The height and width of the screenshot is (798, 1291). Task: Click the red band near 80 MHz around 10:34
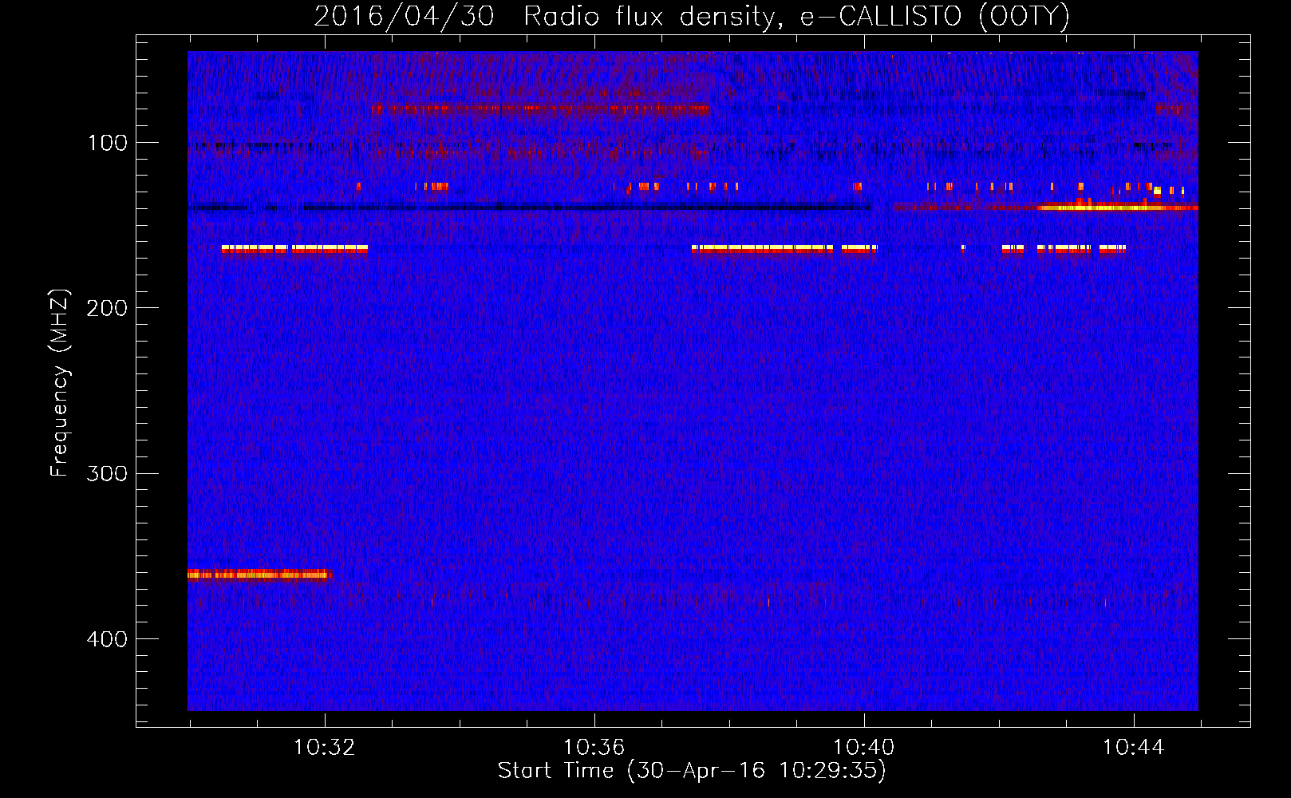pyautogui.click(x=540, y=109)
